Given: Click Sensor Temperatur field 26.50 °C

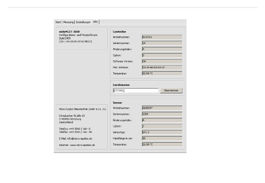Looking at the screenshot, I should click(162, 144).
